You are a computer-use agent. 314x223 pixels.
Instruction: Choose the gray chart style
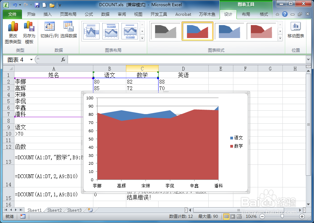(165, 31)
